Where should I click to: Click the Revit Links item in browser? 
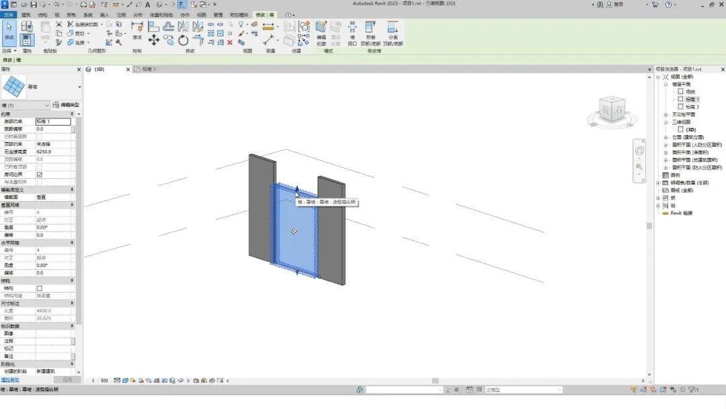(x=681, y=213)
